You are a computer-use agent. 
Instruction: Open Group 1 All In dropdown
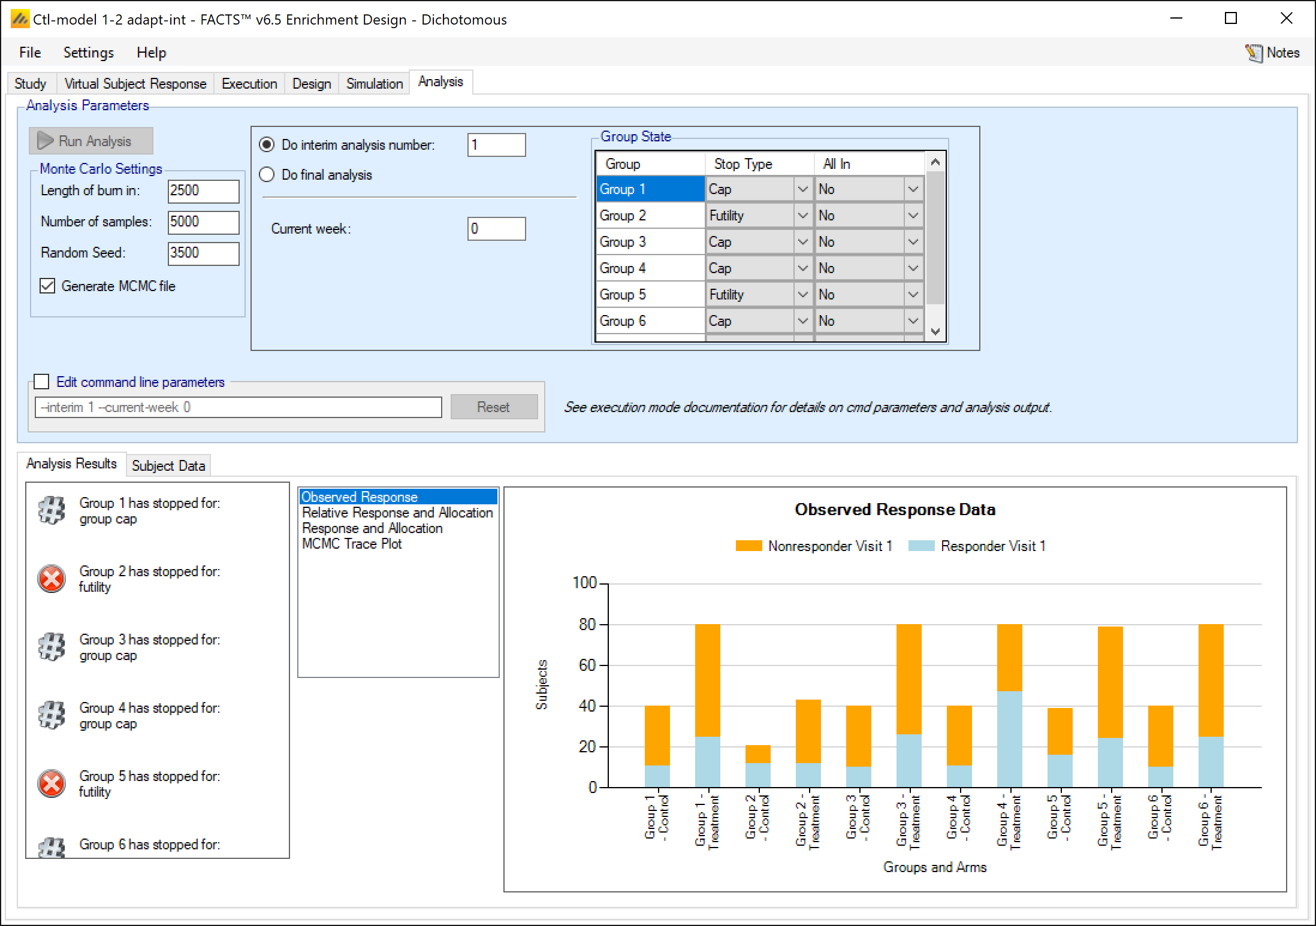point(913,189)
